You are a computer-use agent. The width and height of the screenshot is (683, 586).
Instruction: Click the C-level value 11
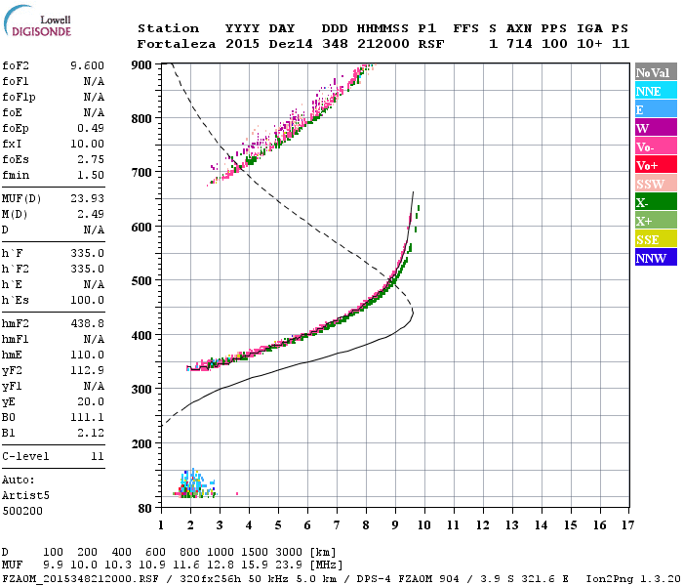(98, 456)
